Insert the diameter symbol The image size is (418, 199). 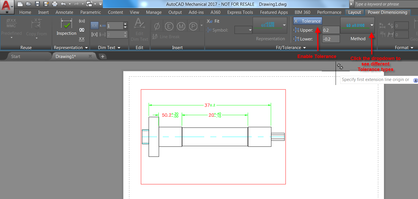[x=157, y=26]
